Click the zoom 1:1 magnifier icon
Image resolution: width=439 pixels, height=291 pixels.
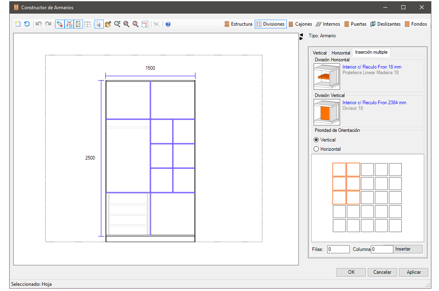[135, 24]
